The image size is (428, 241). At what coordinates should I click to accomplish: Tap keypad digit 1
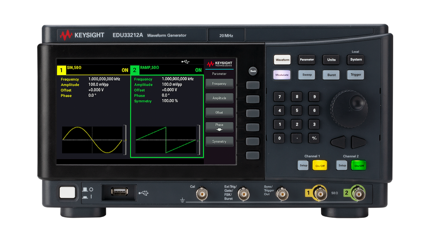point(280,124)
